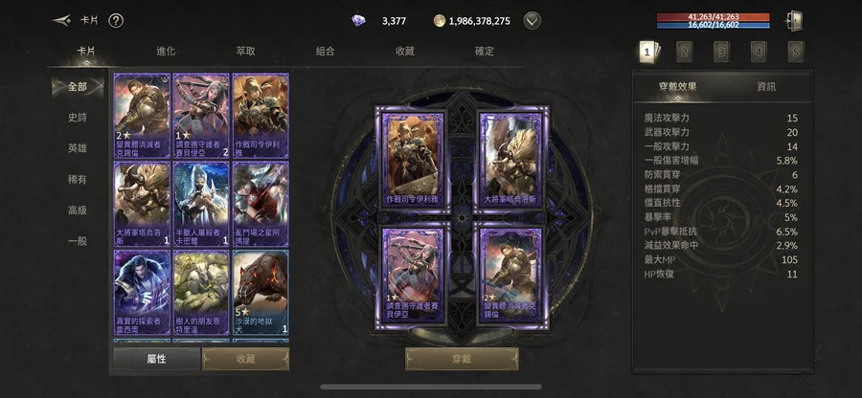Tap the purple diamond currency icon
This screenshot has height=398, width=862.
point(358,21)
